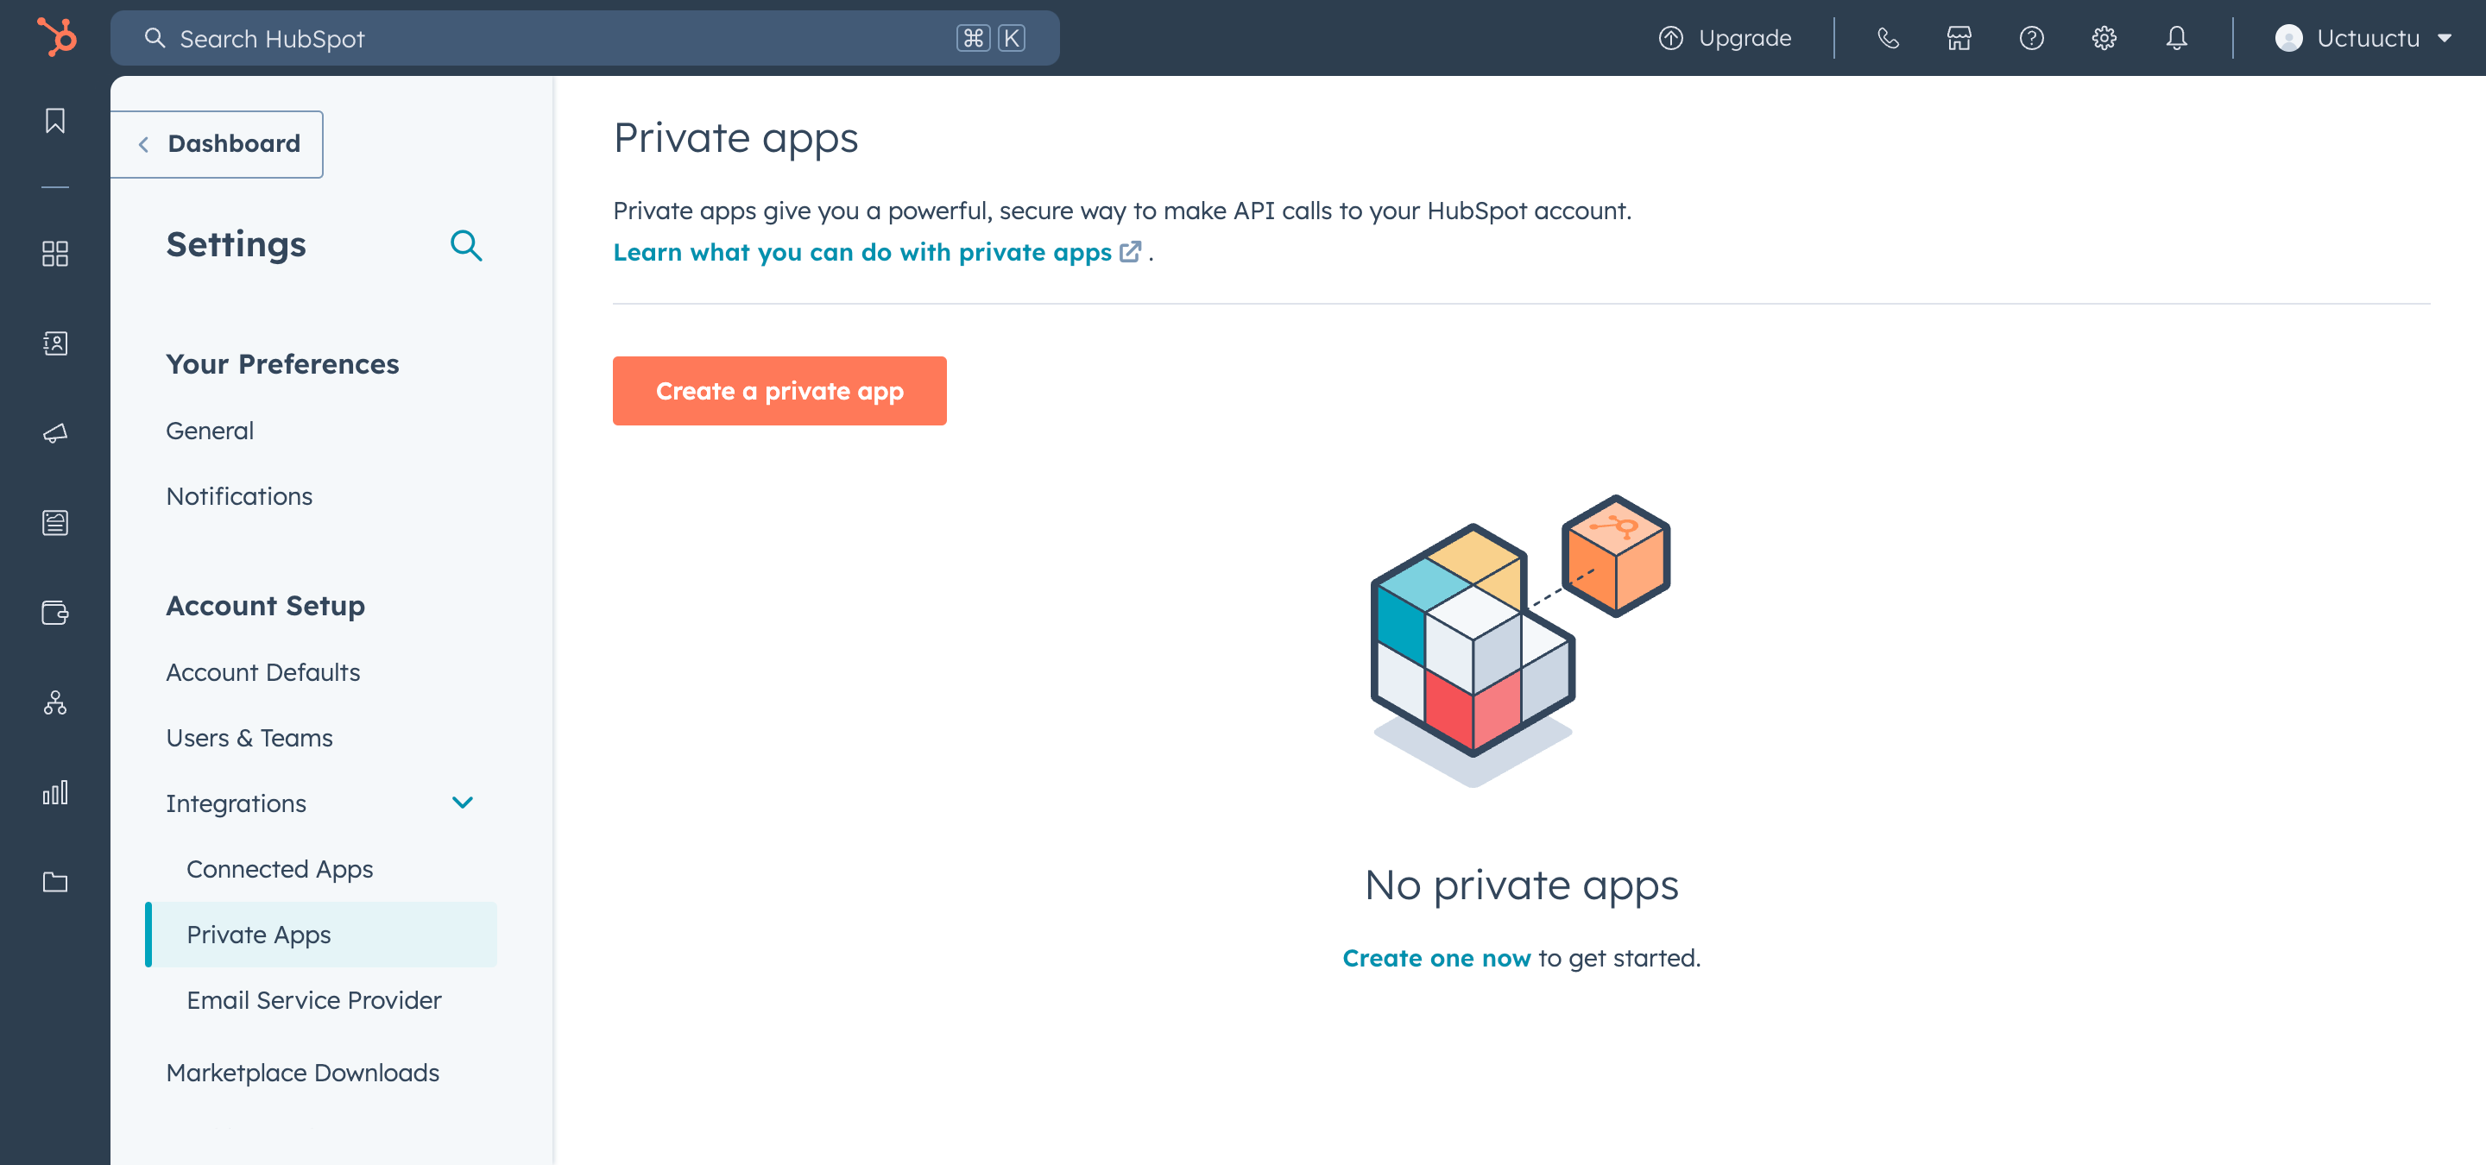Click the Upgrade button

(x=1726, y=38)
